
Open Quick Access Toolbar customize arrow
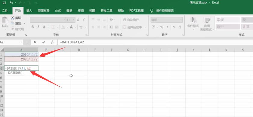click(x=36, y=3)
